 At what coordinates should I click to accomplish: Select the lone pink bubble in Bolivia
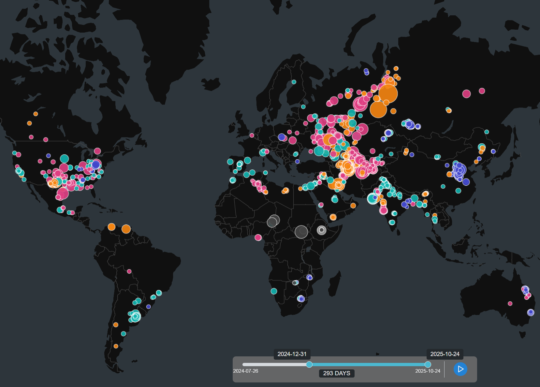click(x=129, y=271)
